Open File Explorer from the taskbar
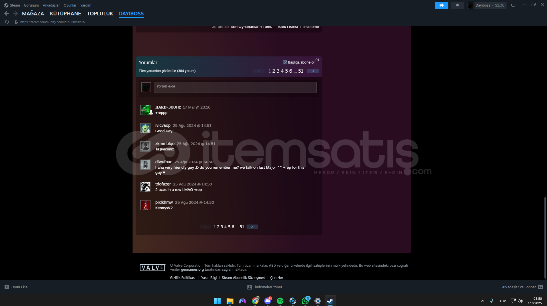 click(x=230, y=301)
